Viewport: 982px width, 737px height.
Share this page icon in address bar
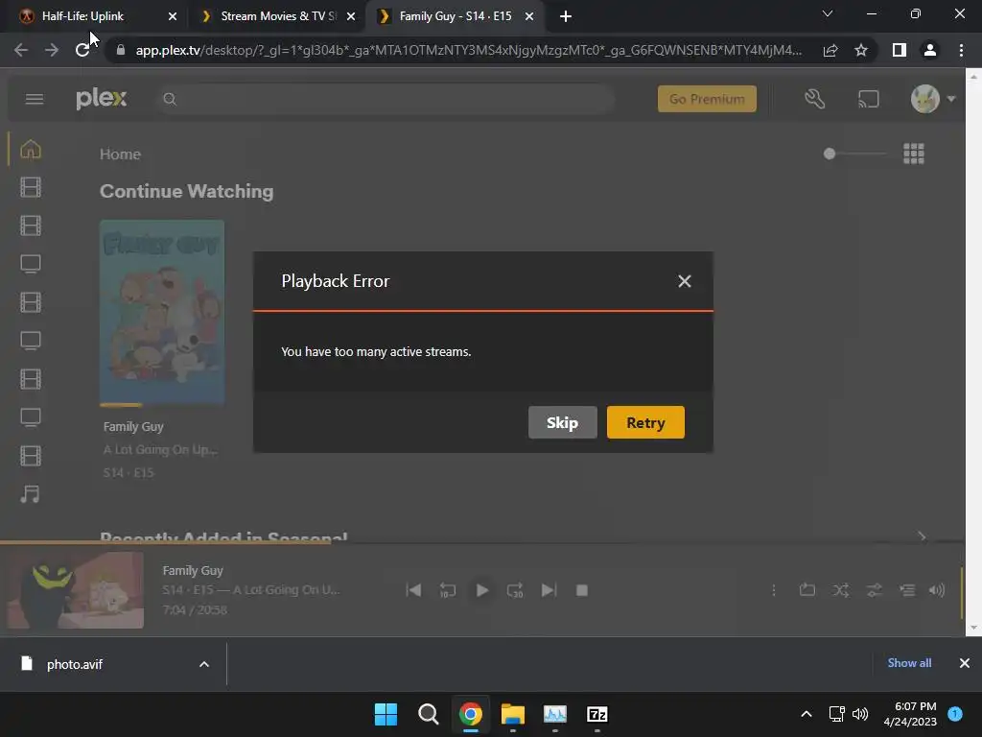tap(830, 50)
